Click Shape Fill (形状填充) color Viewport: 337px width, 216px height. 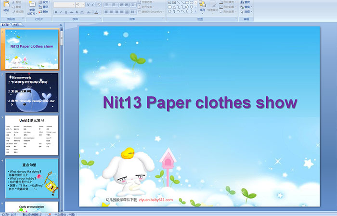click(x=228, y=2)
